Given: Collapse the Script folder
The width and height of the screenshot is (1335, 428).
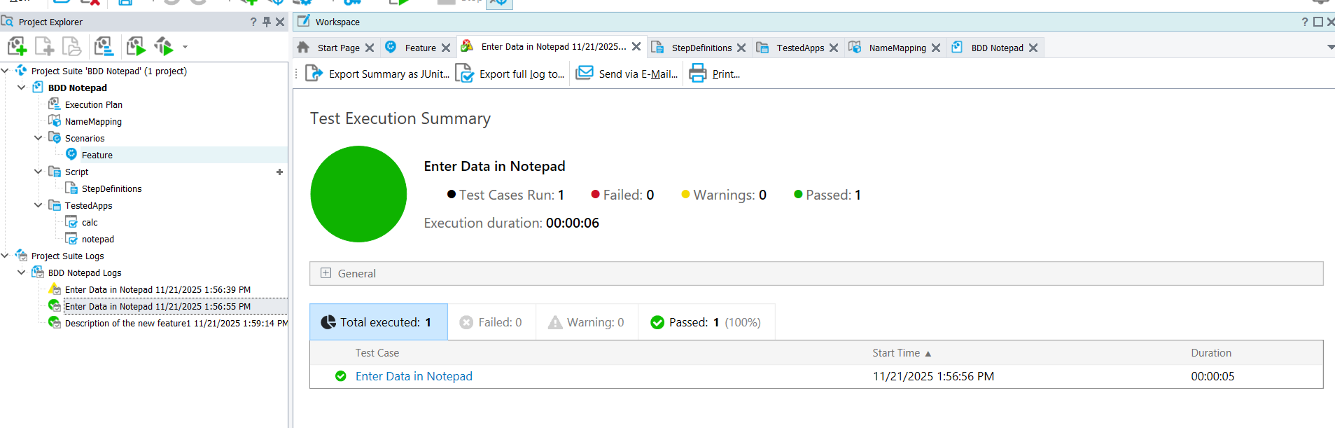Looking at the screenshot, I should pos(39,172).
